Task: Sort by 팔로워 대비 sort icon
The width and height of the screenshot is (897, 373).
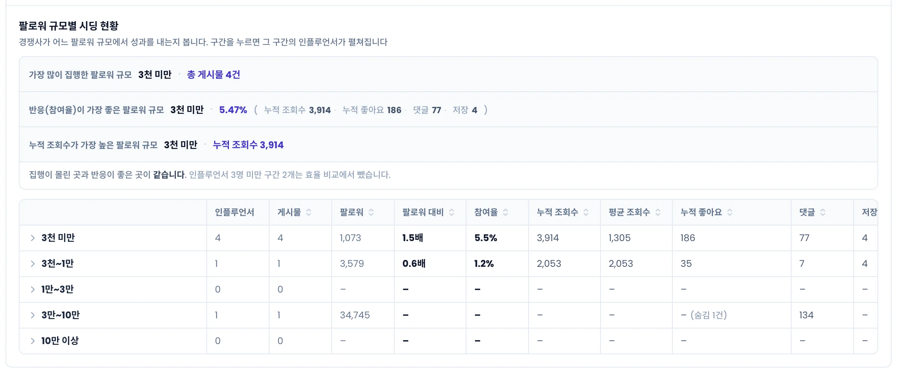Action: tap(452, 212)
